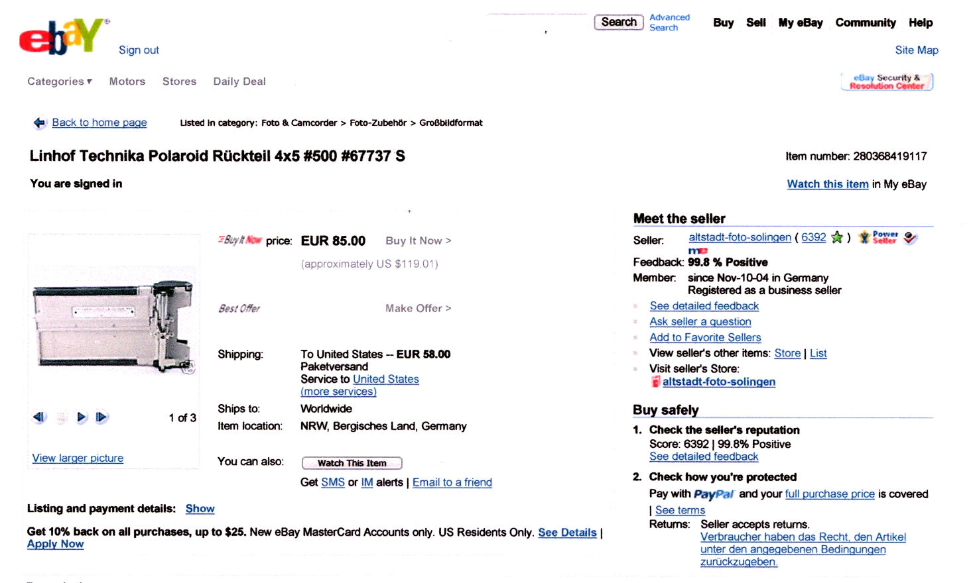Click Buy in top navigation
Viewport: 975px width, 583px height.
coord(724,23)
